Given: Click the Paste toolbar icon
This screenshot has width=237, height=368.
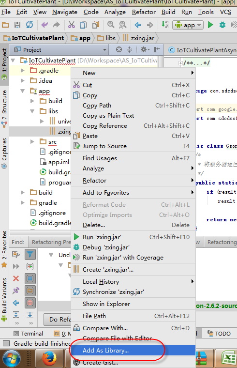Looking at the screenshot, I should pos(96,25).
